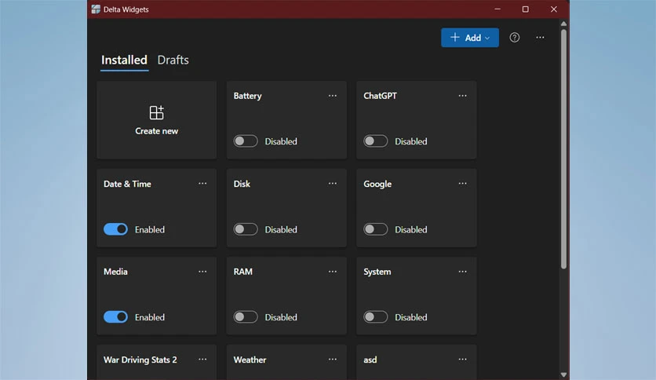
Task: Enable the RAM widget toggle
Action: click(x=246, y=317)
